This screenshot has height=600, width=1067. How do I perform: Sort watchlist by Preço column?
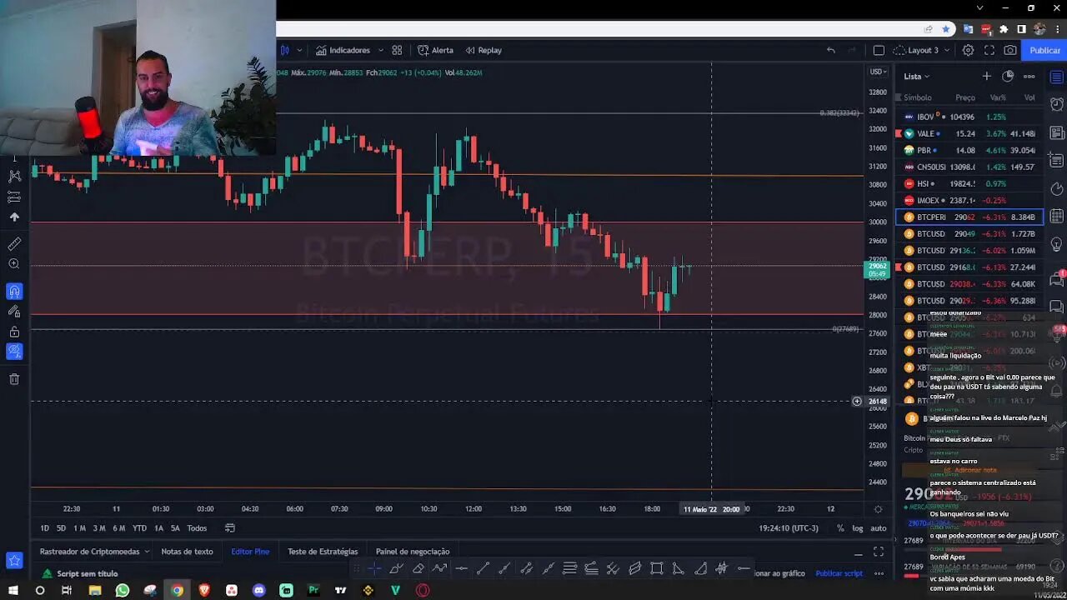tap(965, 97)
